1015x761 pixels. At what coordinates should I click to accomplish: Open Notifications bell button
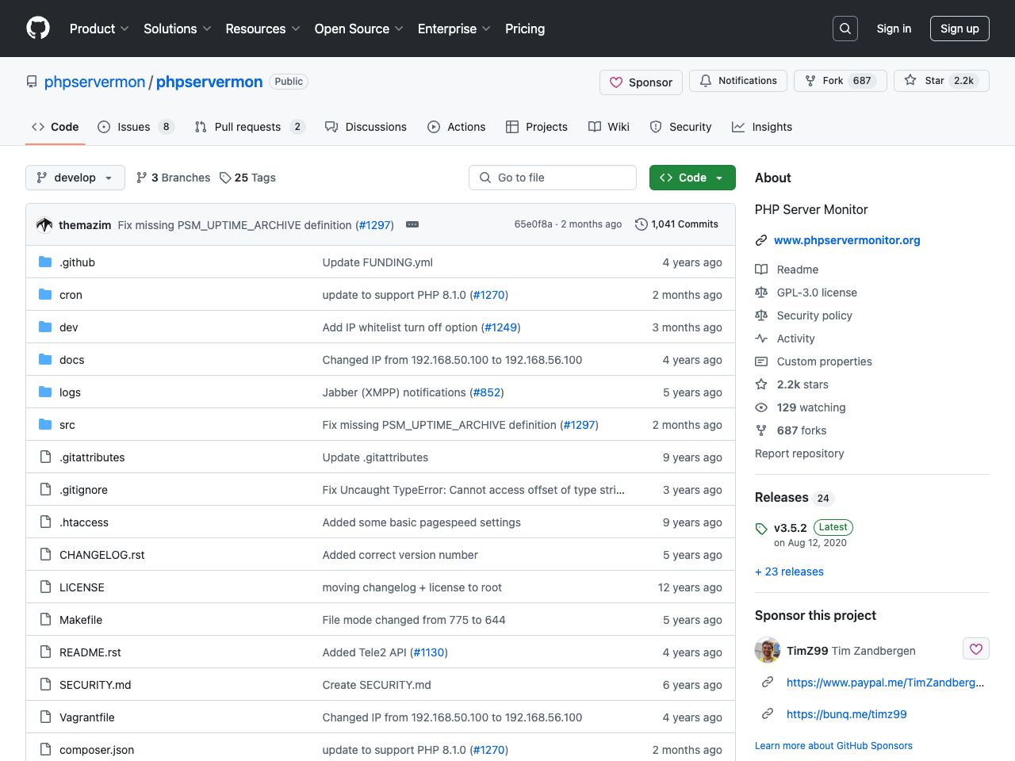coord(738,81)
